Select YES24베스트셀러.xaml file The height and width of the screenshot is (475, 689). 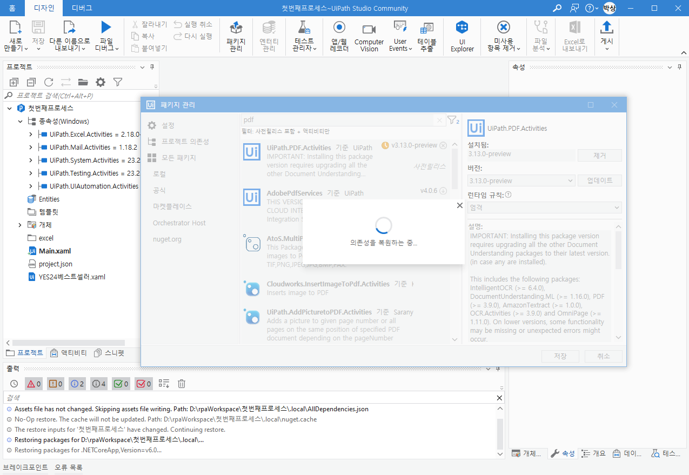point(72,277)
